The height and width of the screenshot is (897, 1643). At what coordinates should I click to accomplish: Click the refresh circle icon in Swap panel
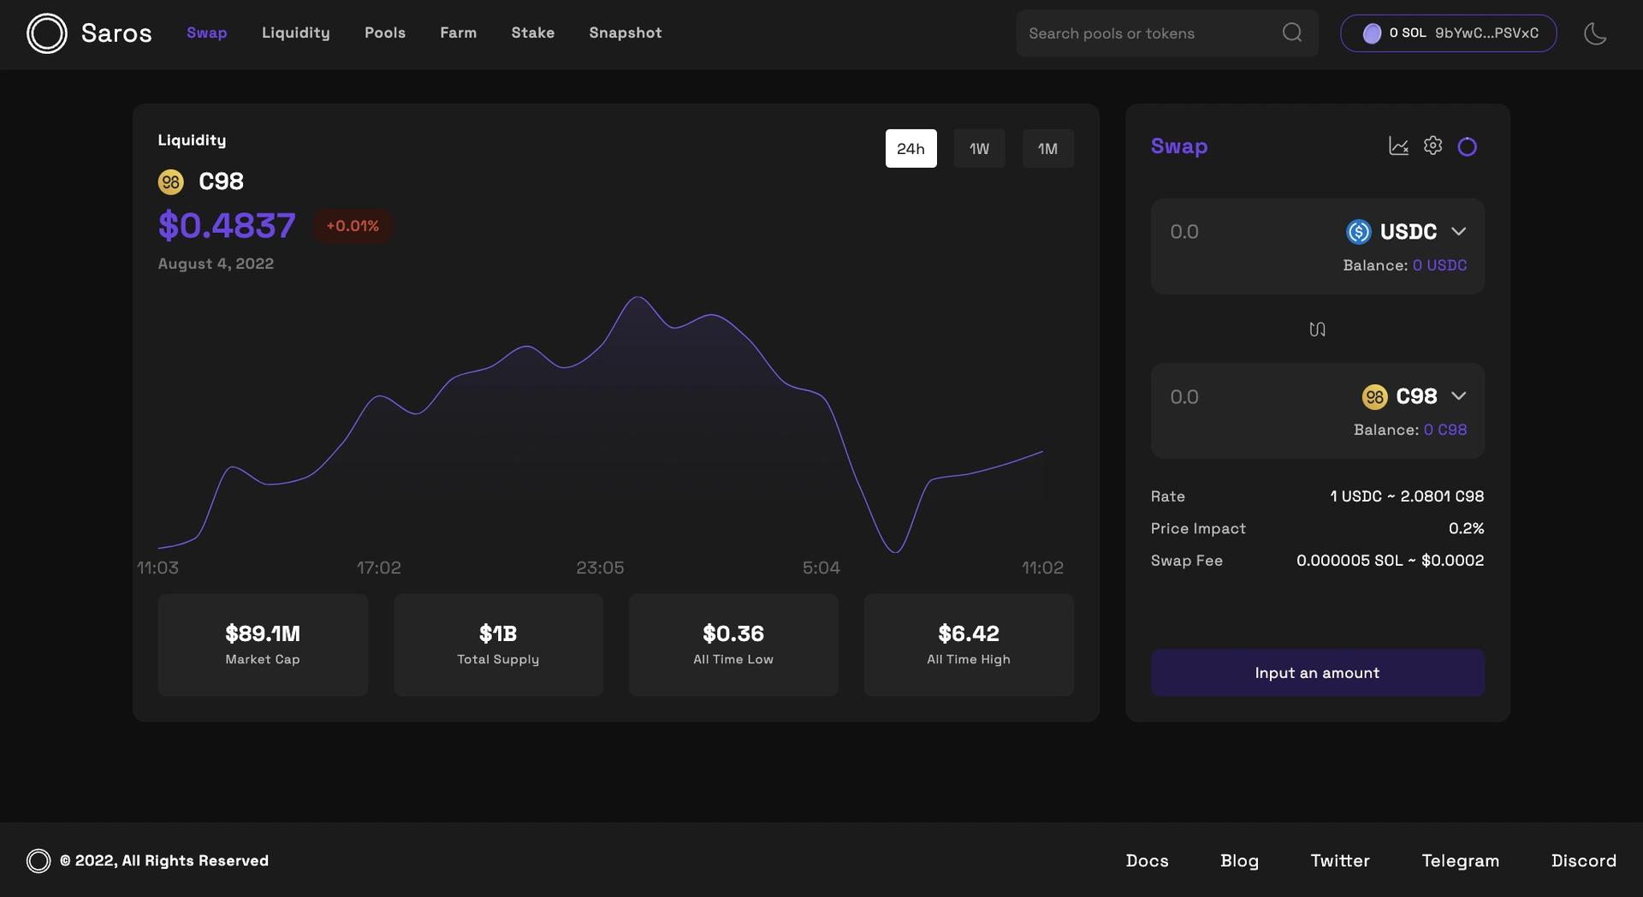point(1467,146)
